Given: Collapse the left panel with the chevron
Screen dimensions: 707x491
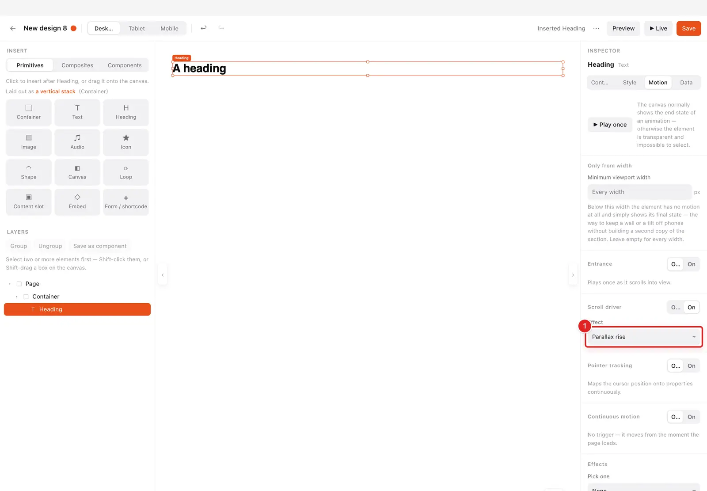Looking at the screenshot, I should click(163, 275).
